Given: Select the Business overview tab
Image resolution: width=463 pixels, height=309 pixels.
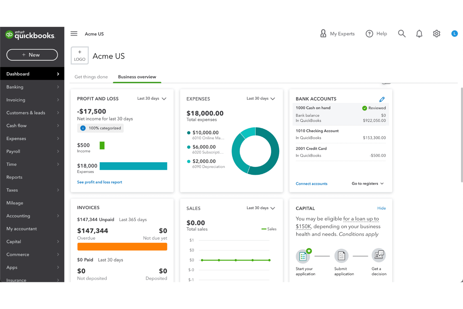Looking at the screenshot, I should 137,77.
